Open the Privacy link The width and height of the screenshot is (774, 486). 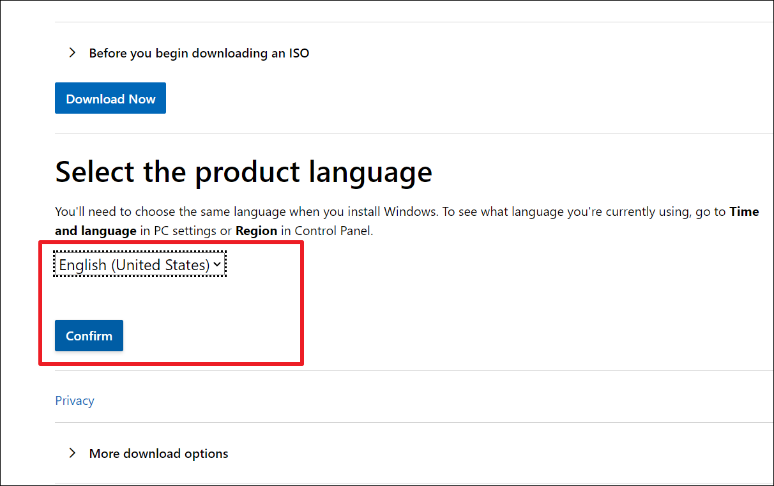pyautogui.click(x=75, y=401)
